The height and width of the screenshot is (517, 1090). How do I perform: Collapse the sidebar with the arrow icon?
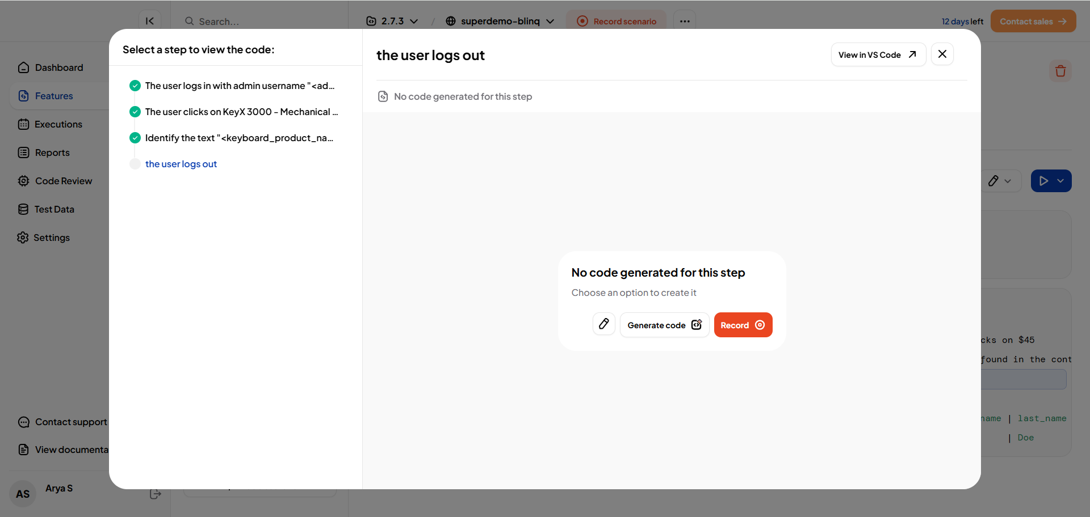pos(150,21)
